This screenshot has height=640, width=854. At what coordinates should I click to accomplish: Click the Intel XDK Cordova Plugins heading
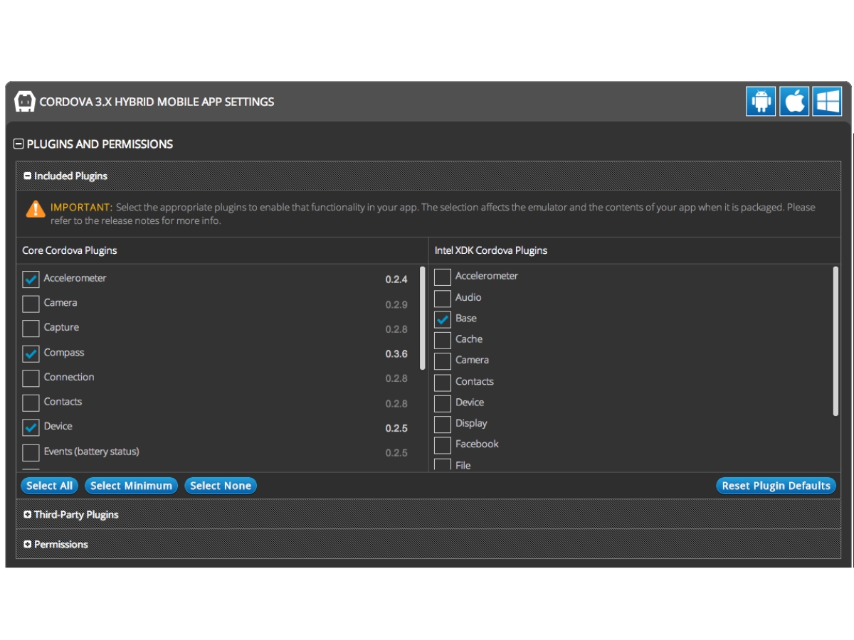pos(491,250)
